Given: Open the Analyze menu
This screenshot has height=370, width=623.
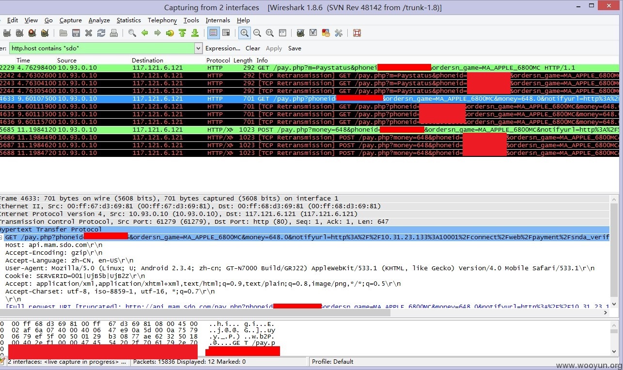Looking at the screenshot, I should tap(99, 20).
